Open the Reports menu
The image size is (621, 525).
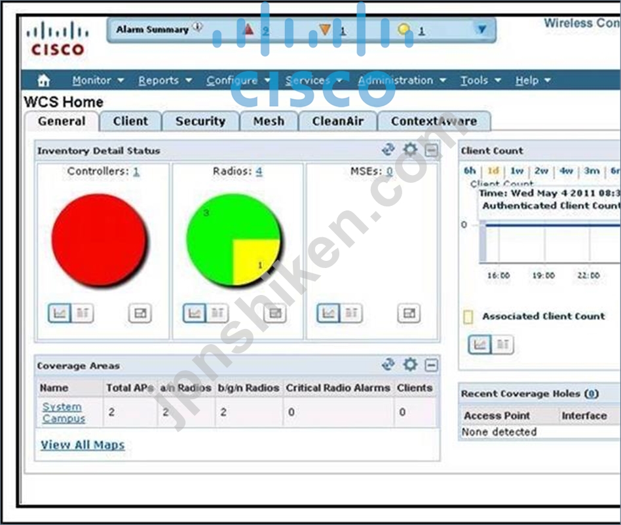(x=165, y=81)
